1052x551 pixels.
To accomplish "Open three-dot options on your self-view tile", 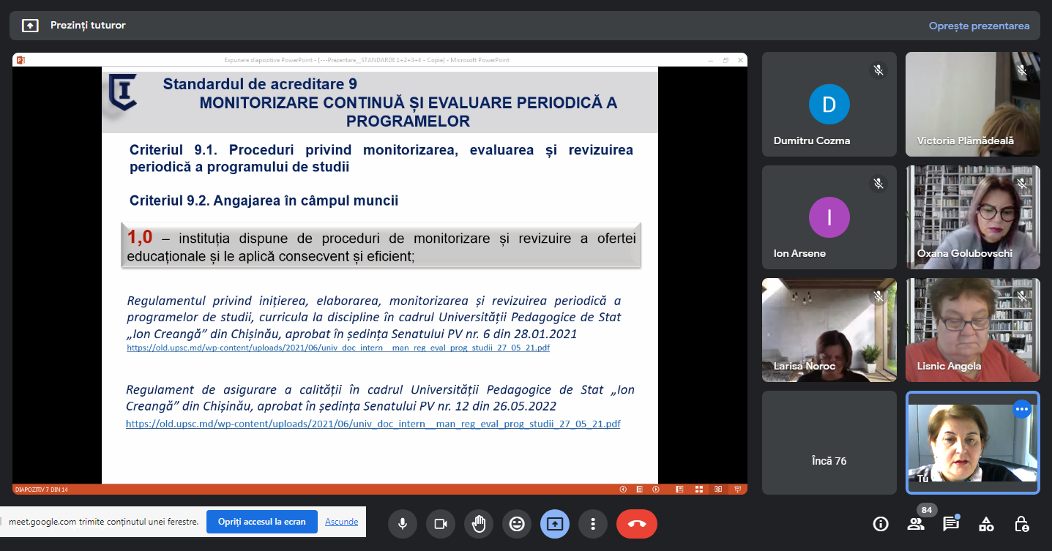I will pyautogui.click(x=1022, y=409).
